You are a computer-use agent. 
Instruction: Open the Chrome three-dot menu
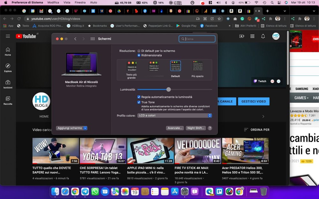(x=285, y=19)
